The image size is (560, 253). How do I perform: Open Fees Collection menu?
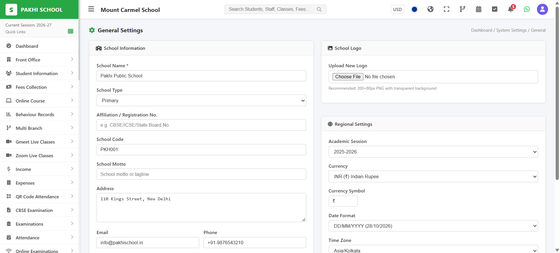(x=39, y=87)
